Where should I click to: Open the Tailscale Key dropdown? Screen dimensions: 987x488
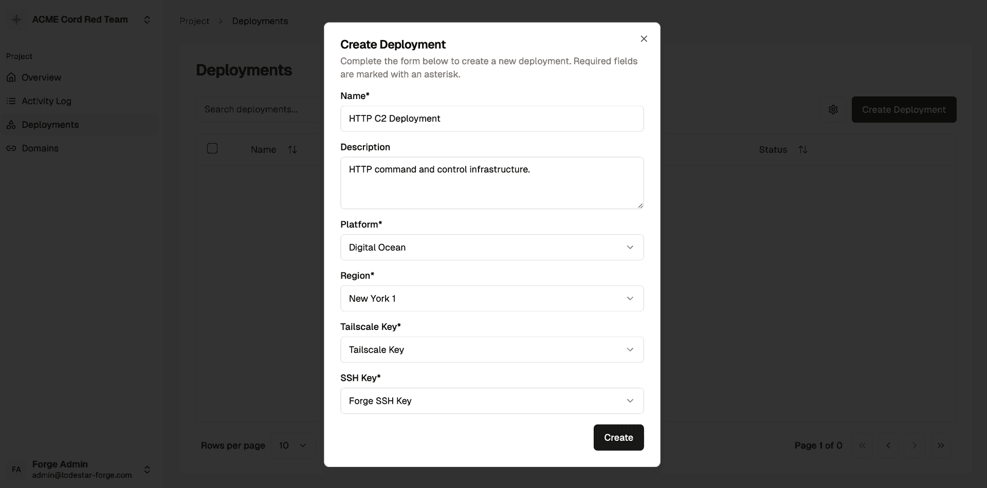pyautogui.click(x=492, y=349)
